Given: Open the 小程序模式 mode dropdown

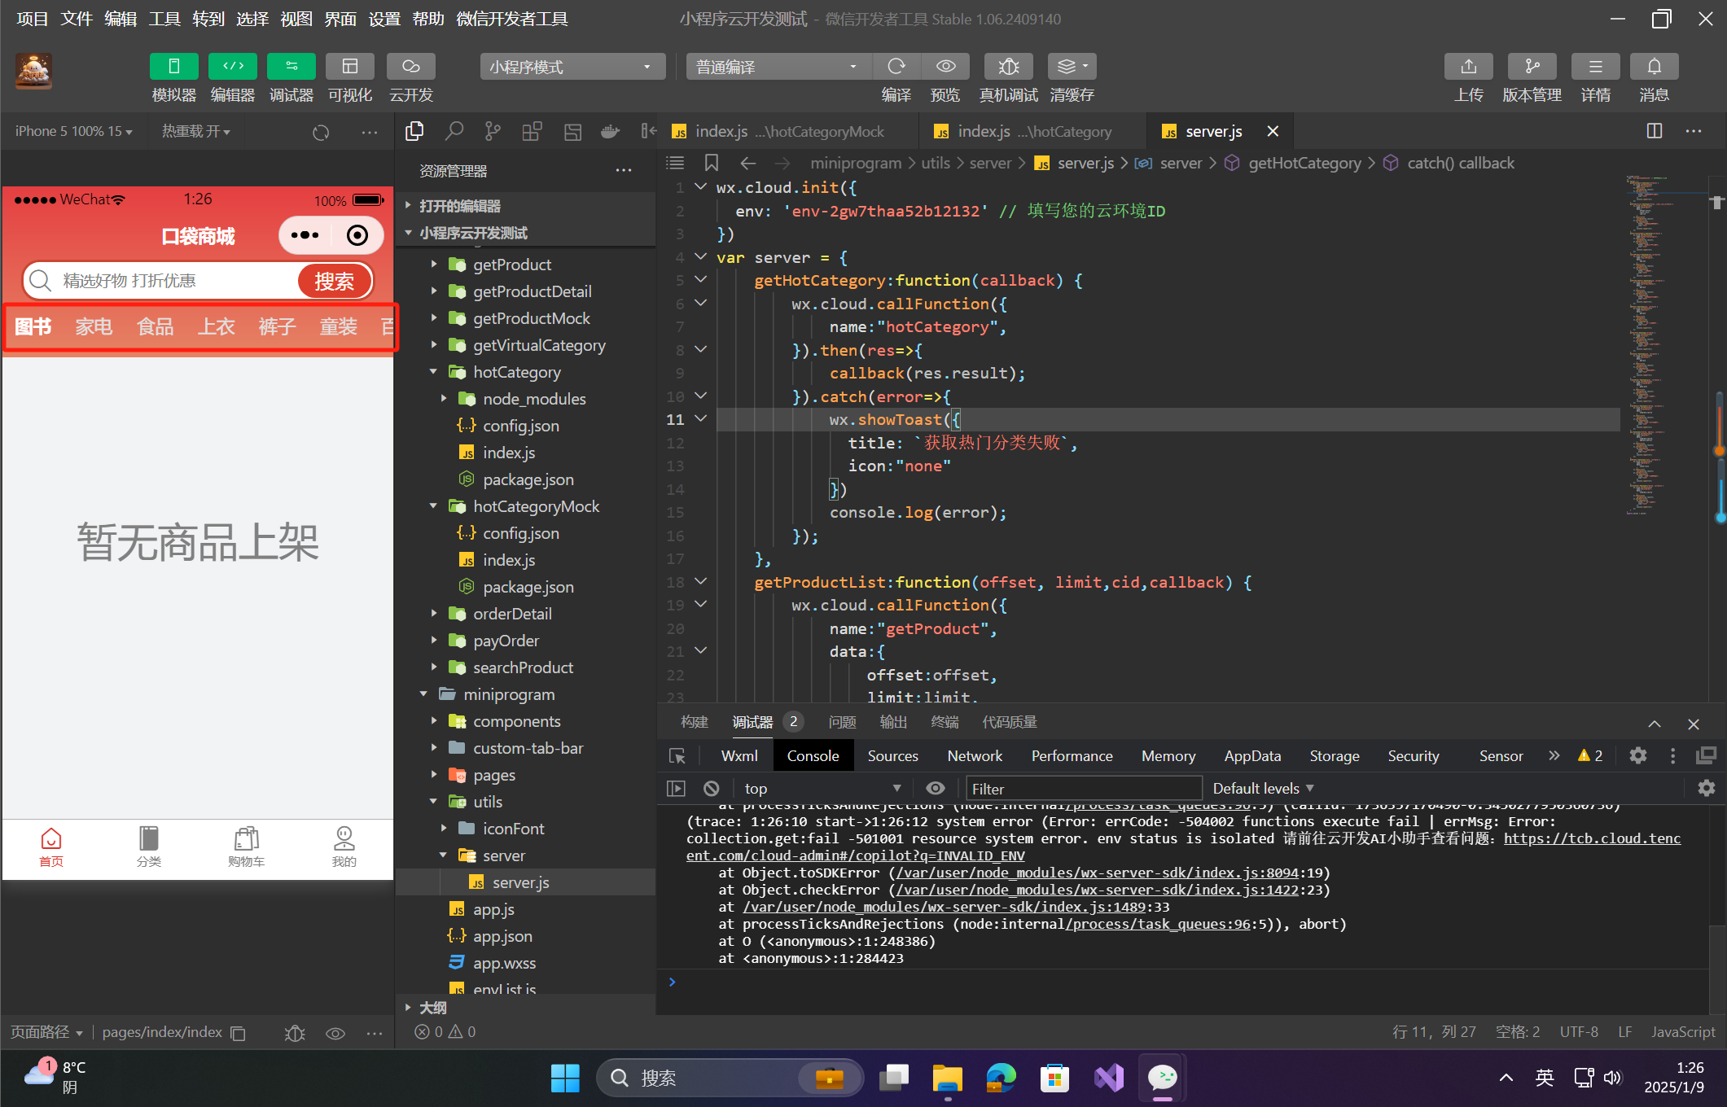Looking at the screenshot, I should pyautogui.click(x=572, y=67).
